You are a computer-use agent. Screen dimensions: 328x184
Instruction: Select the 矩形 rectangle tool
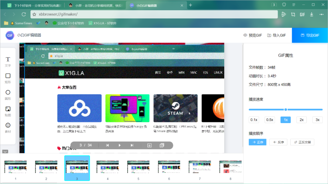(x=8, y=78)
